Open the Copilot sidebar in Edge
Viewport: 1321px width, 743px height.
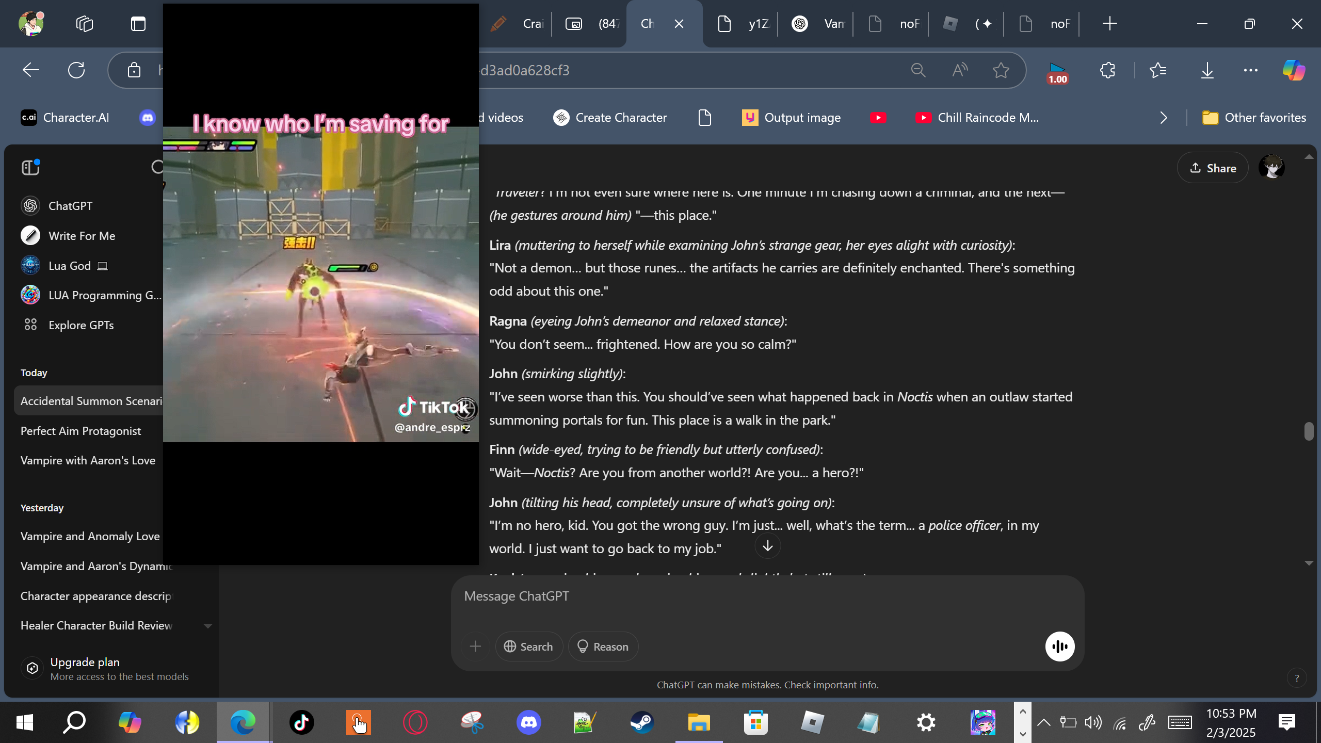pyautogui.click(x=1294, y=70)
